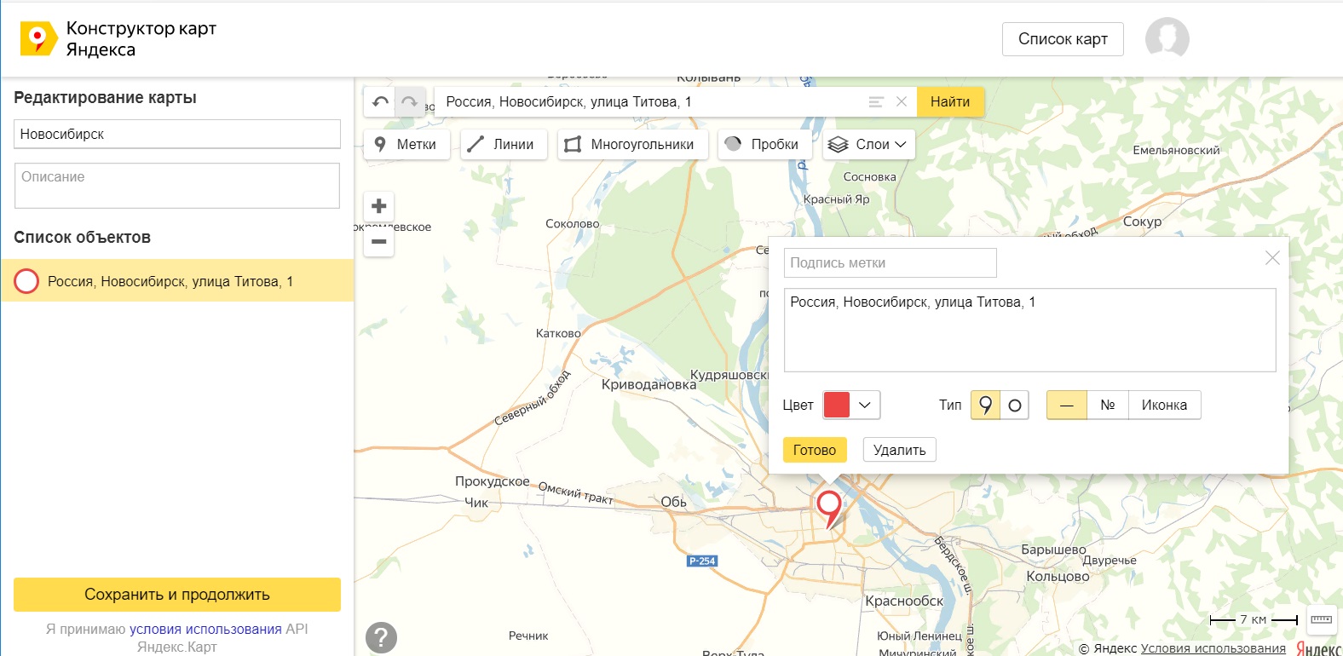Viewport: 1343px width, 656px height.
Task: Click the Найти search button
Action: [950, 102]
